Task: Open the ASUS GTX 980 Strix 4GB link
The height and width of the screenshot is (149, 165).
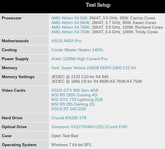Action: pos(75,90)
